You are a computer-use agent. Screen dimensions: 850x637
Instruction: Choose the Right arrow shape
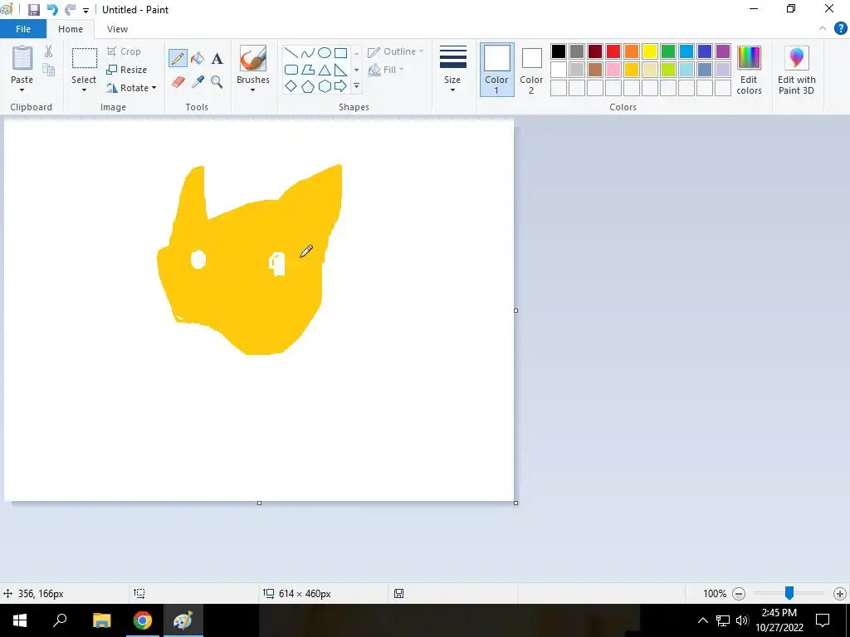[x=340, y=86]
